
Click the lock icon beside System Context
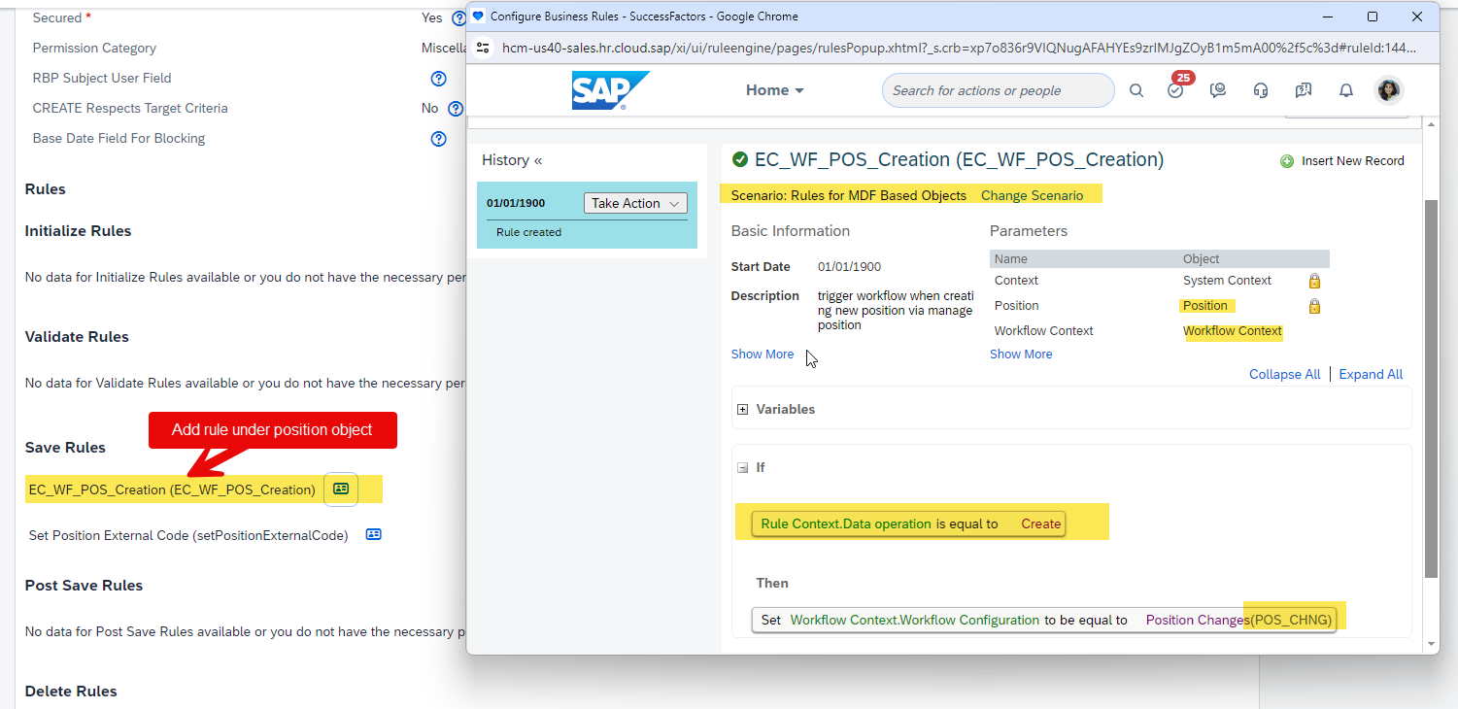pyautogui.click(x=1314, y=281)
